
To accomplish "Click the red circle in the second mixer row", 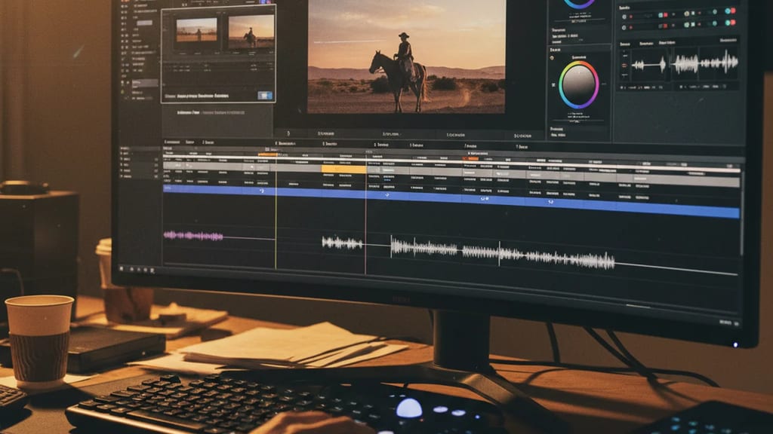I will [733, 23].
